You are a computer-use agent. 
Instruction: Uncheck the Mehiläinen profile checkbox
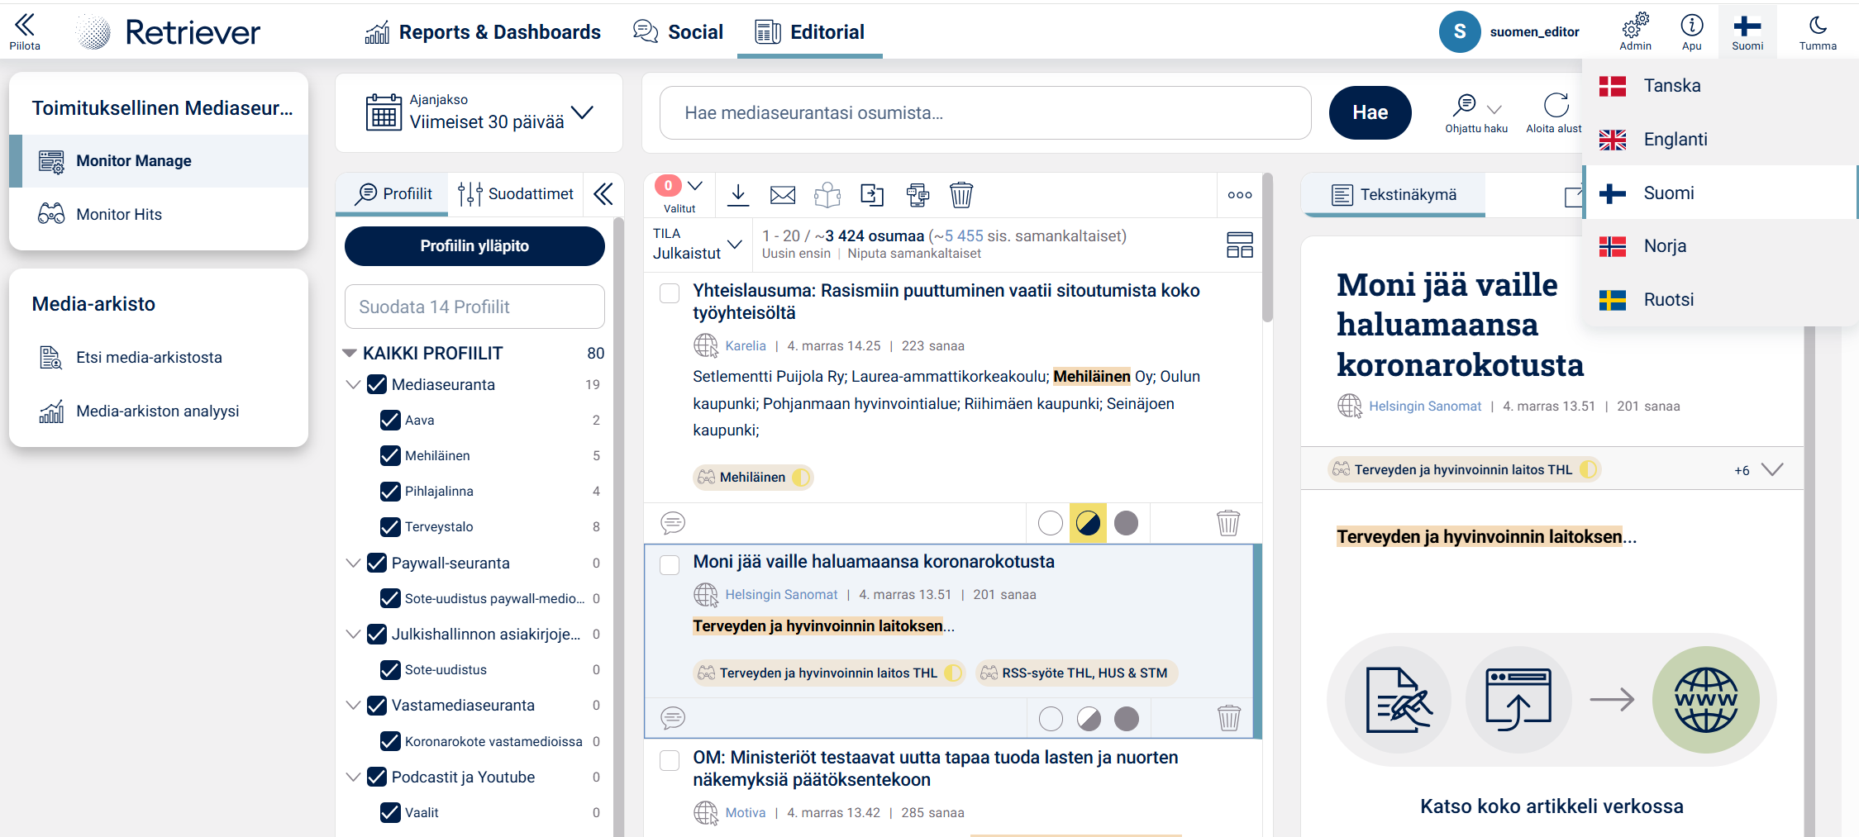pyautogui.click(x=390, y=455)
